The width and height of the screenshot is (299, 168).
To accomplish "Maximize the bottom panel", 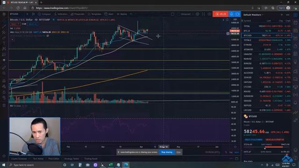I will pos(237,159).
